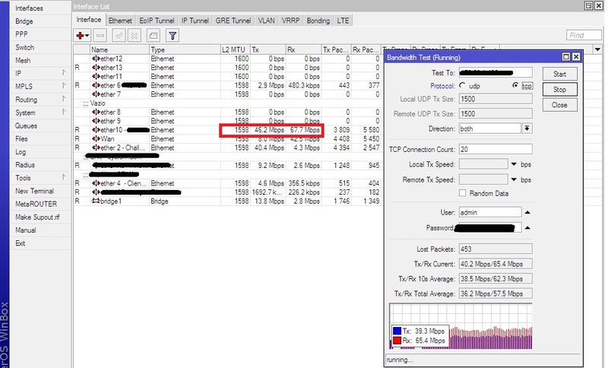Click the TCP Connection Count field
Viewport: 608px width, 368px height.
pyautogui.click(x=496, y=149)
